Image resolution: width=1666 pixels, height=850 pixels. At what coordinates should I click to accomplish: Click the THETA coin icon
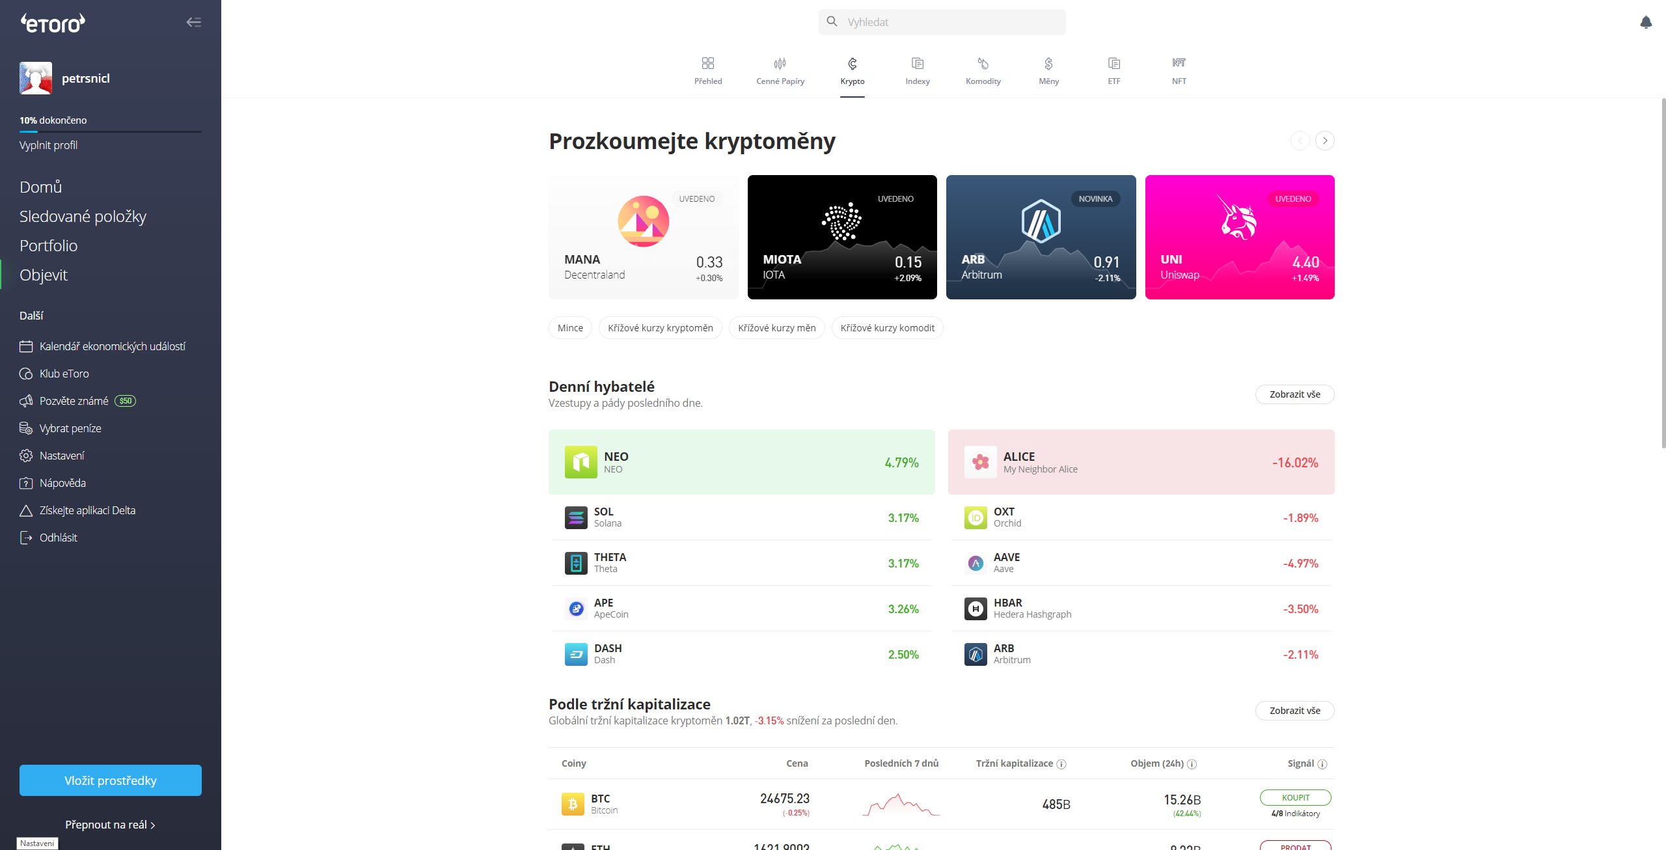pos(576,563)
